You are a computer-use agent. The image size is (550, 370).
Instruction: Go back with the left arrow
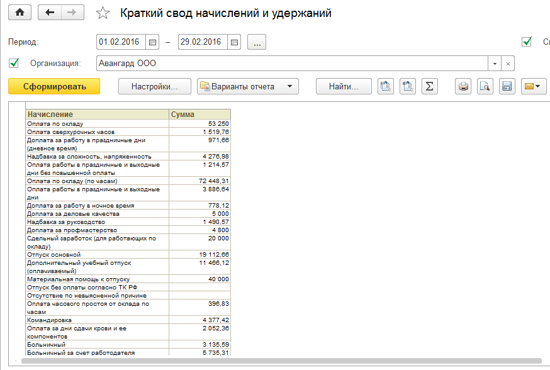pos(50,13)
